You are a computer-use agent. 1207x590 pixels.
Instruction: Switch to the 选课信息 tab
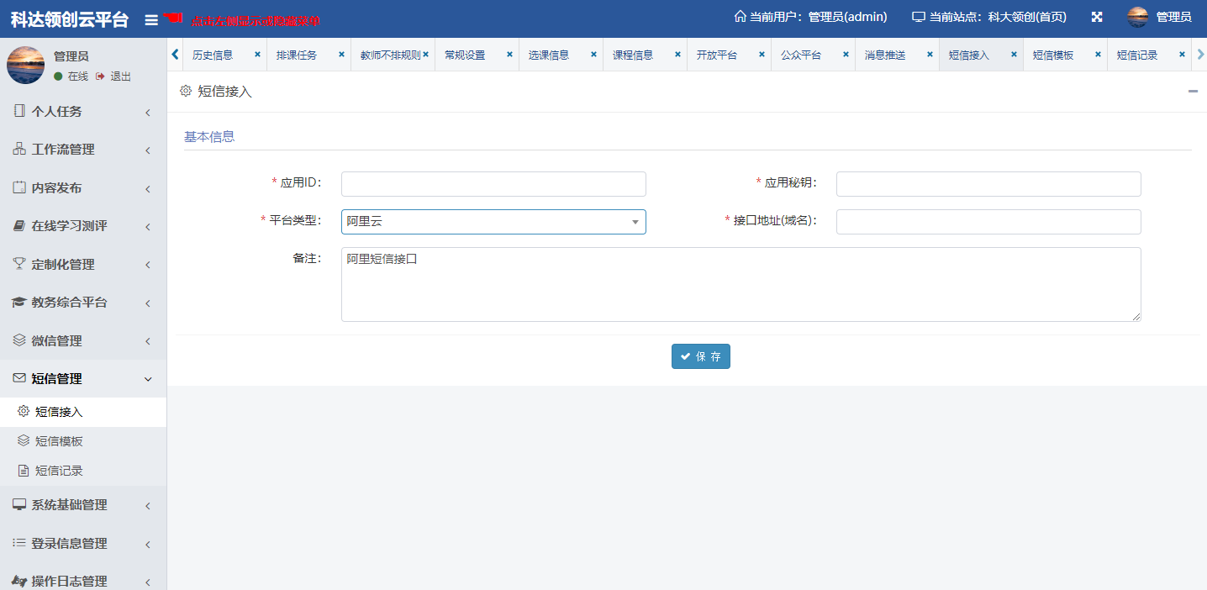(549, 55)
